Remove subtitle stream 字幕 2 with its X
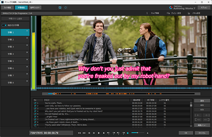Viewport: 212px width, 137px height. tap(27, 38)
